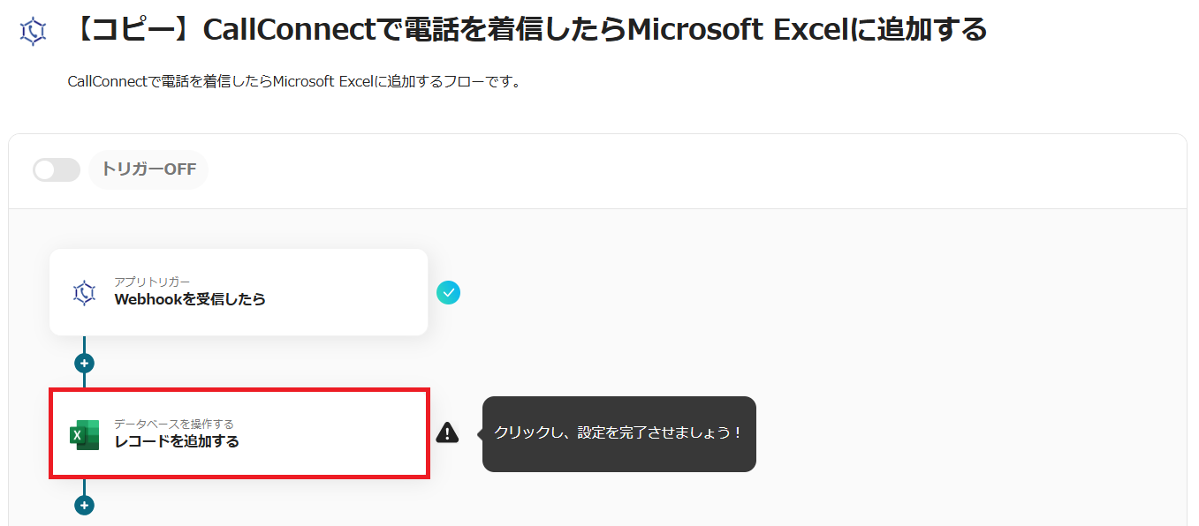1199x526 pixels.
Task: Click the データベースを操作する label text
Action: pos(174,424)
